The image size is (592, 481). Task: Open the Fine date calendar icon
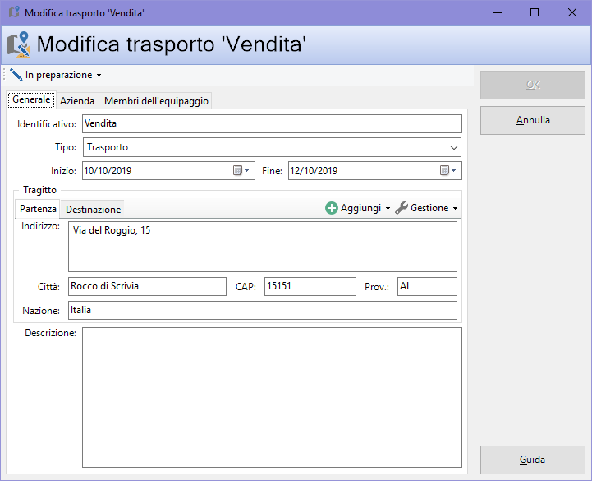[444, 170]
